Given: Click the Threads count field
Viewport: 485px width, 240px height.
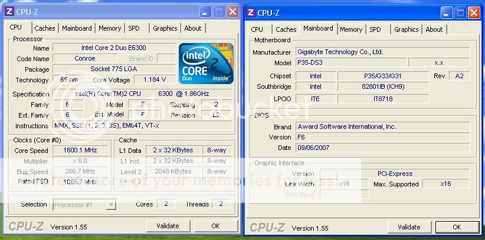Looking at the screenshot, I should [x=221, y=204].
